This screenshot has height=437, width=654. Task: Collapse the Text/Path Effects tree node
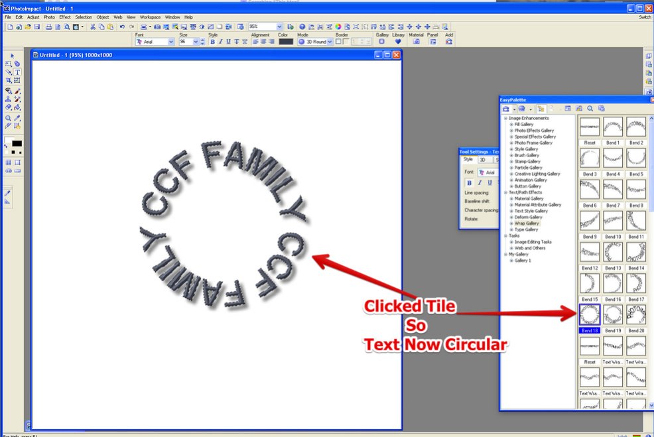(505, 192)
